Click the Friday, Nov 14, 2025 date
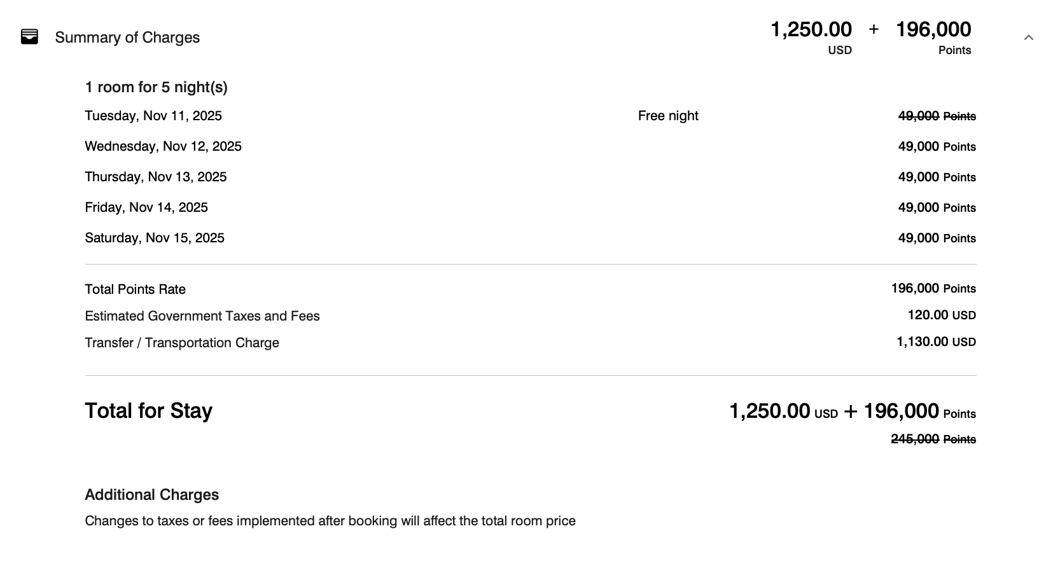1060x580 pixels. (146, 207)
